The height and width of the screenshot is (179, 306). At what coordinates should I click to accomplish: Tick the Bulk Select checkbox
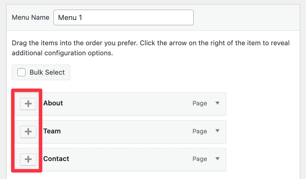click(x=21, y=72)
